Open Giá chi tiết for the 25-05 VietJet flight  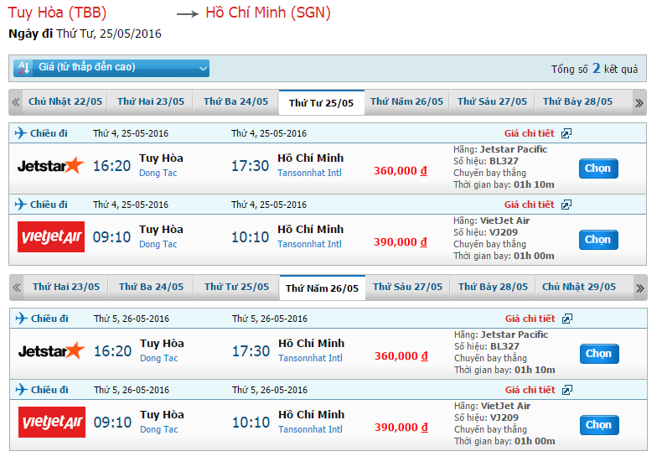[529, 205]
